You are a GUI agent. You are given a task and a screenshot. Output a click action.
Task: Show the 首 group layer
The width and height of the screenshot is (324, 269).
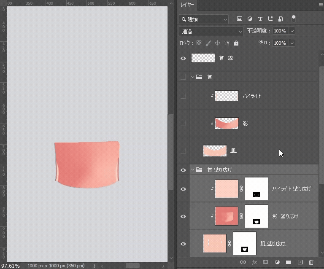point(183,77)
